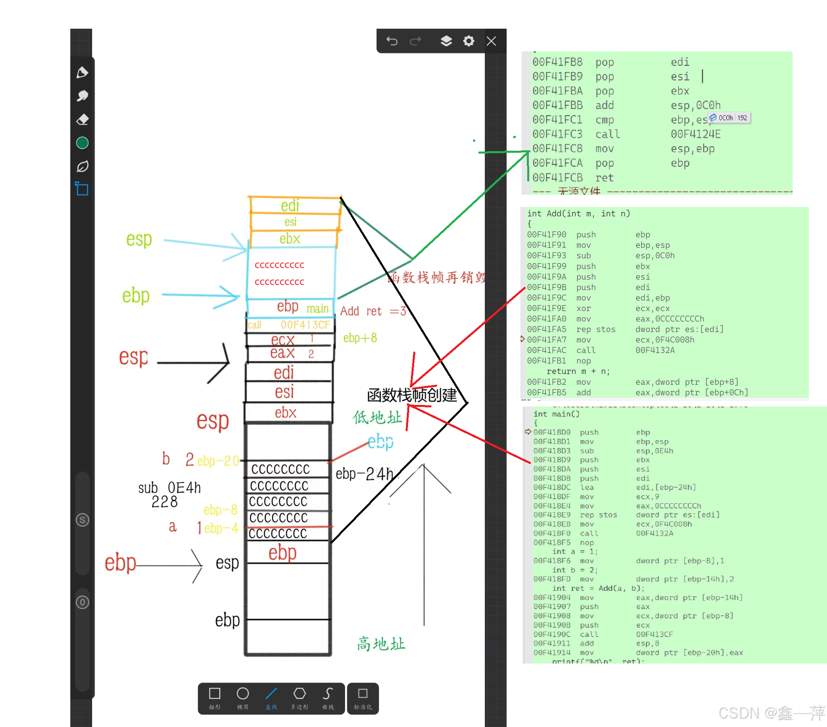Undo the last drawing action

(391, 41)
